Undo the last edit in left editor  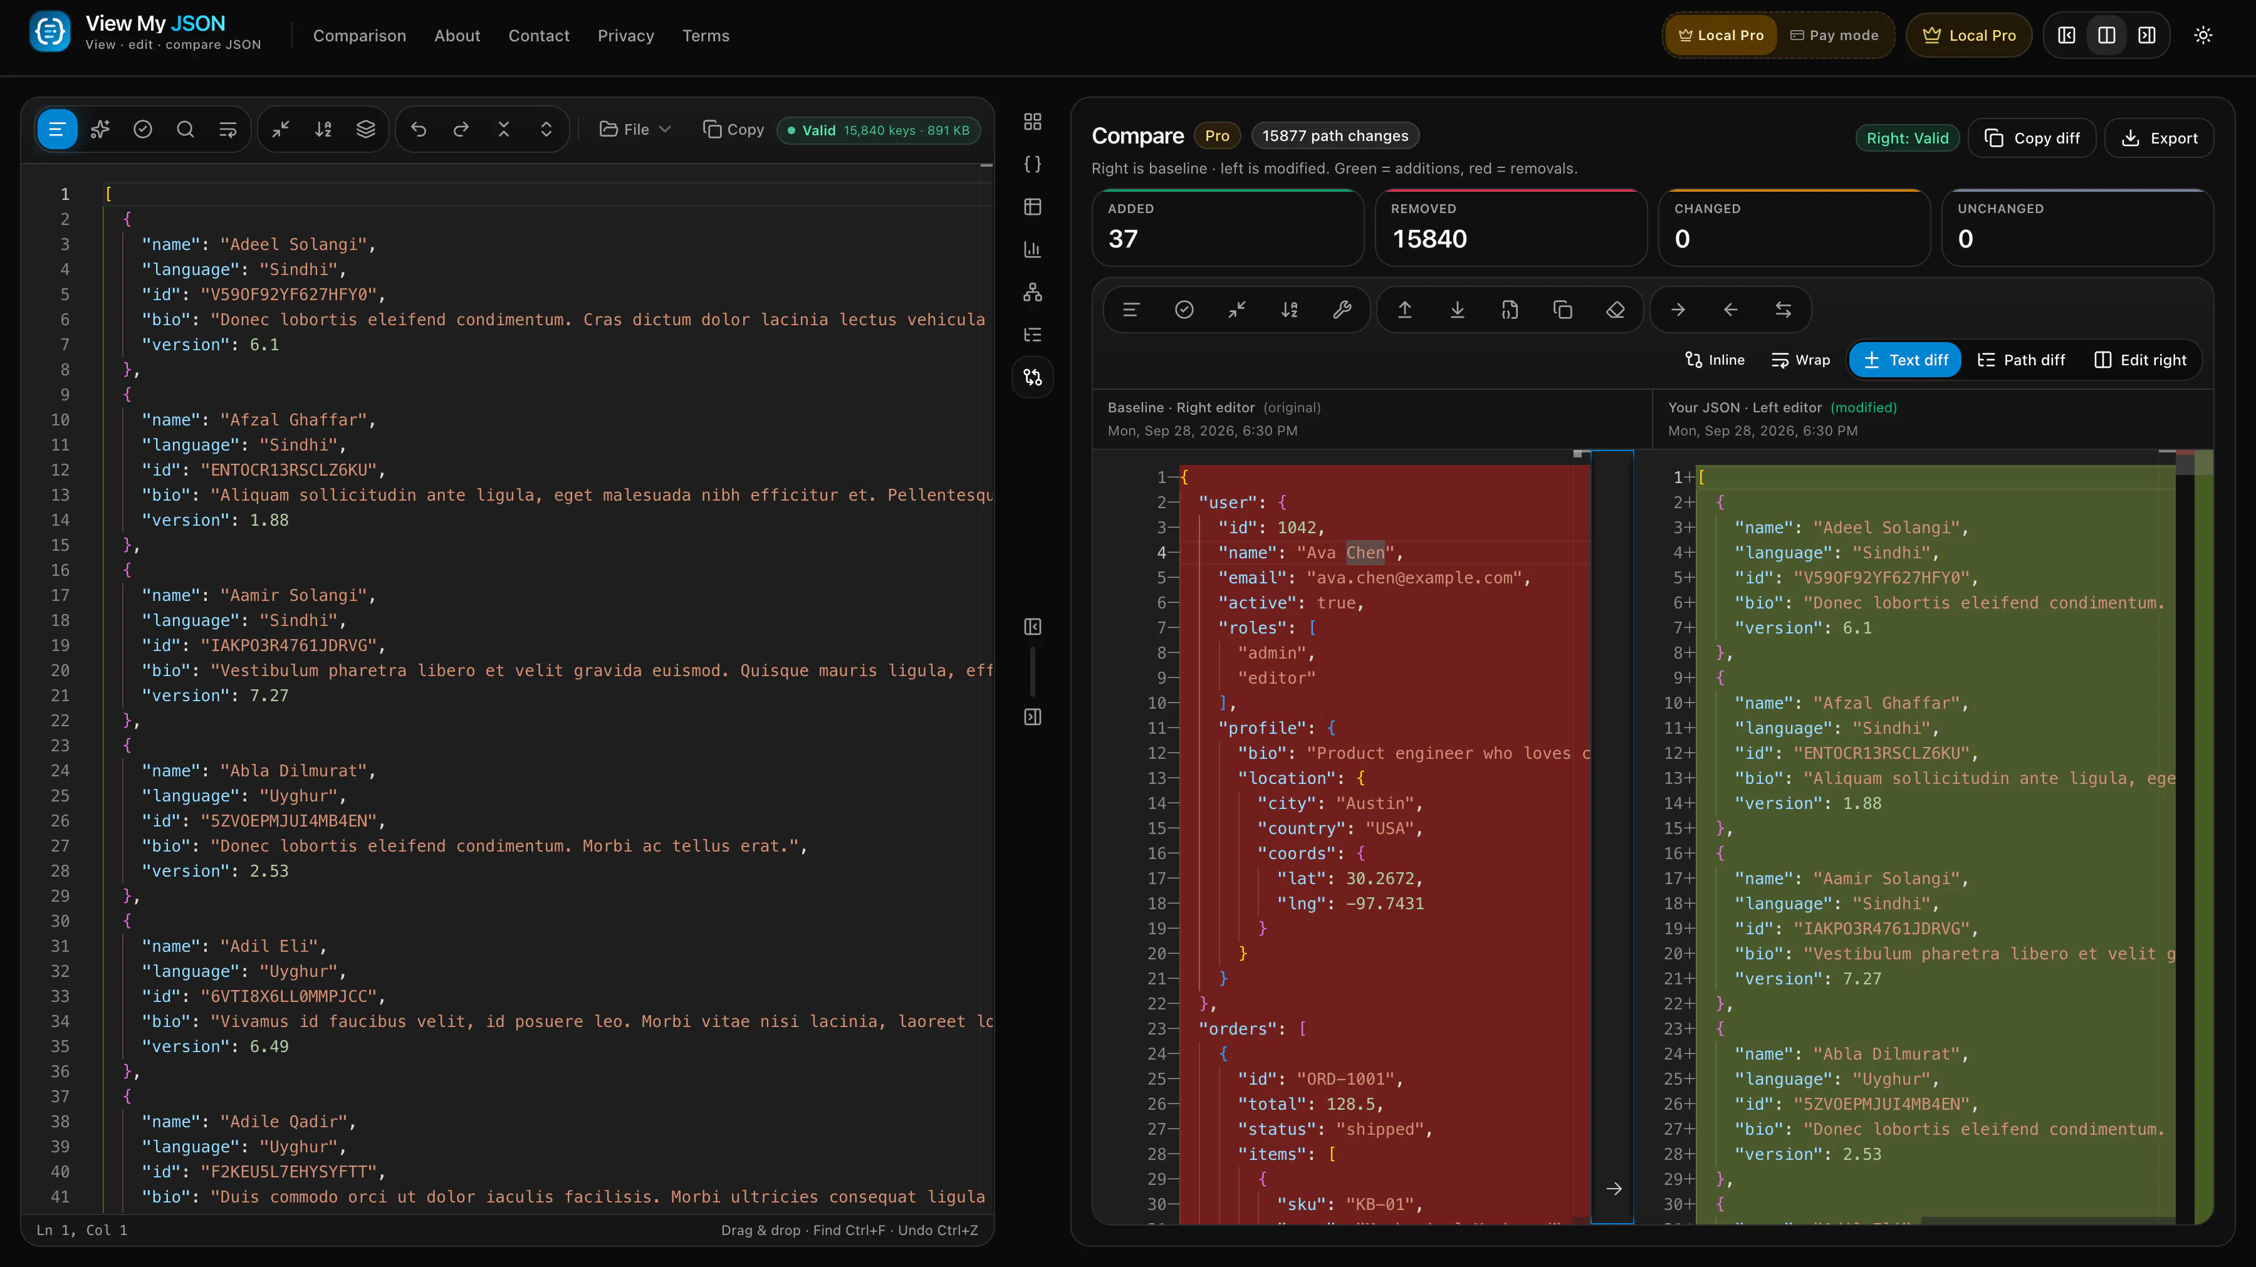[419, 130]
